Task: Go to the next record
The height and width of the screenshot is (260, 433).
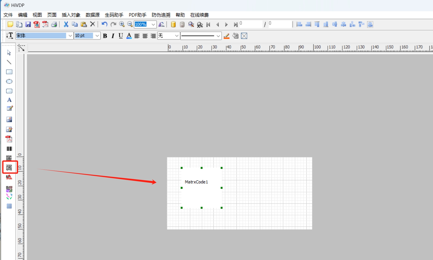Action: [226, 25]
